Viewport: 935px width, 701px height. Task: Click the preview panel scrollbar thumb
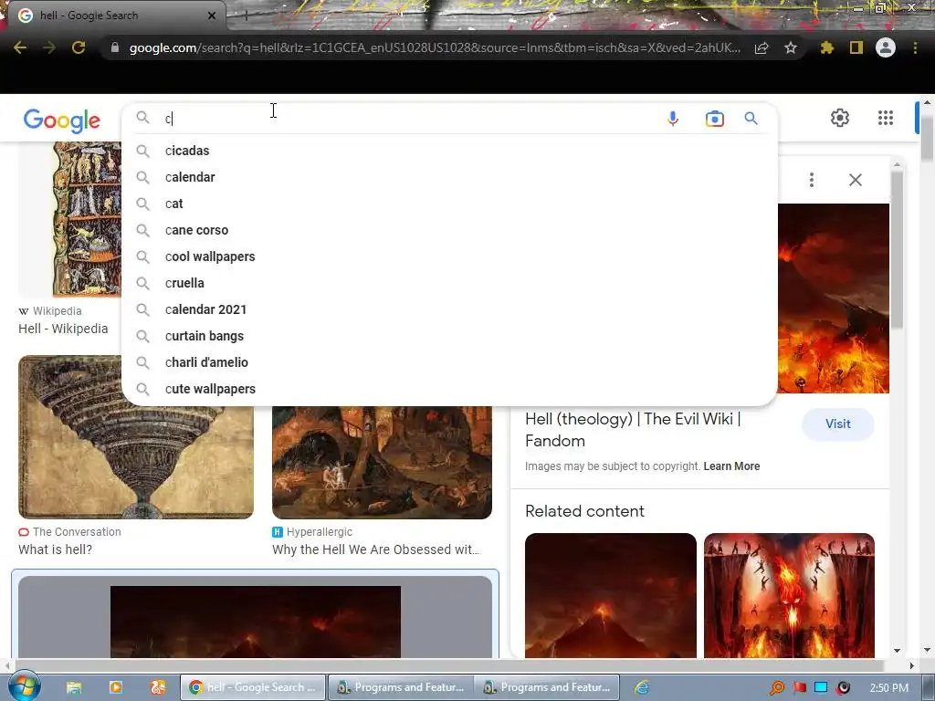(897, 249)
